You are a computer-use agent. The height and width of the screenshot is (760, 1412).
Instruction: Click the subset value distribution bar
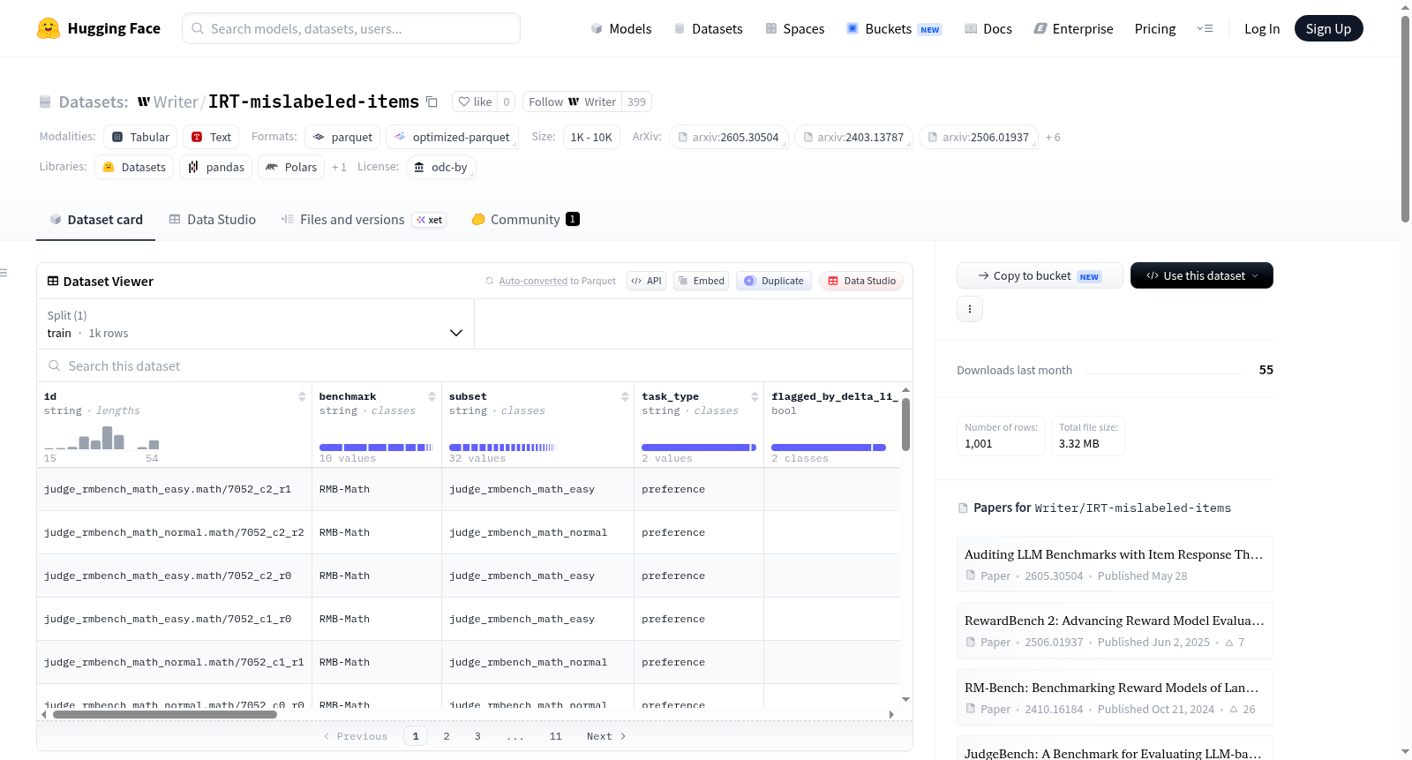[502, 448]
